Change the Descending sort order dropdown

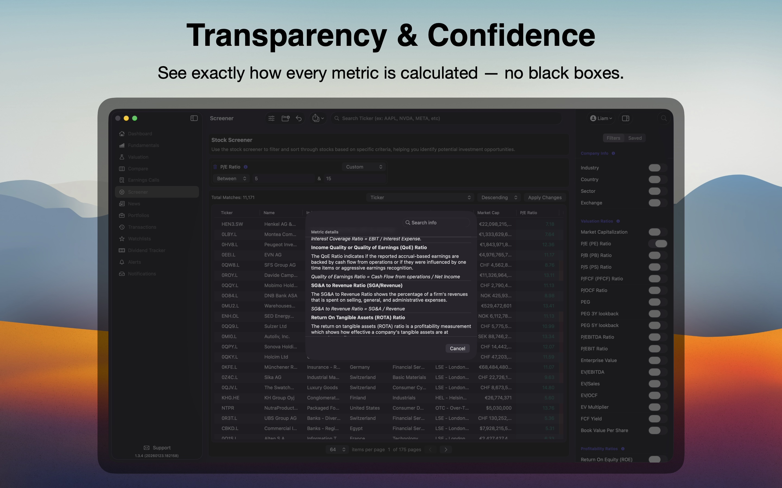(x=499, y=197)
